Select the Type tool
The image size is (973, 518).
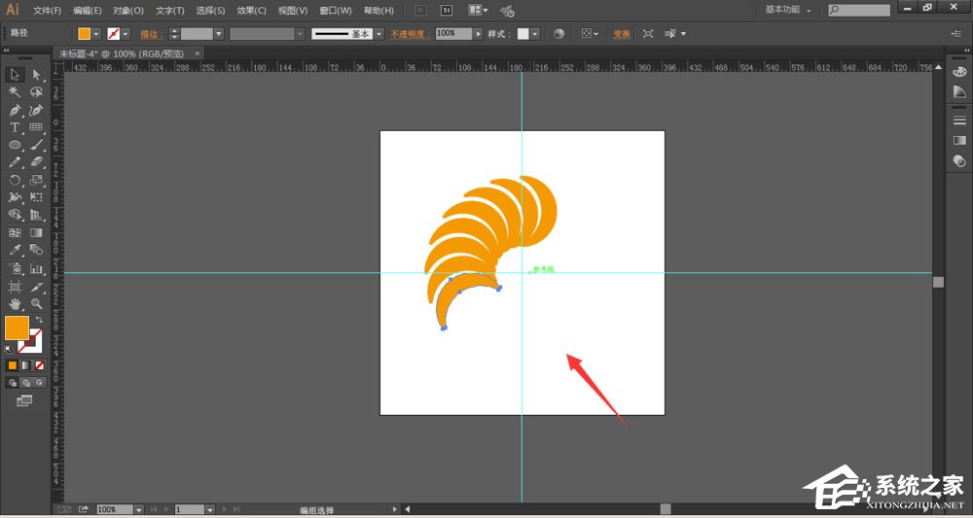pos(16,127)
